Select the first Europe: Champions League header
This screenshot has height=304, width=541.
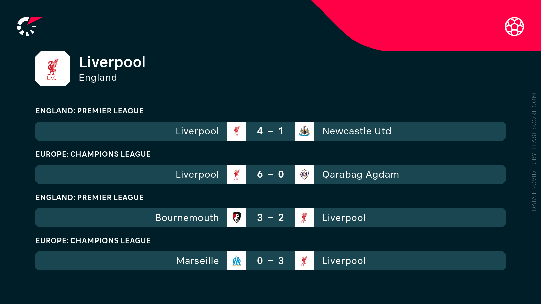coord(93,154)
